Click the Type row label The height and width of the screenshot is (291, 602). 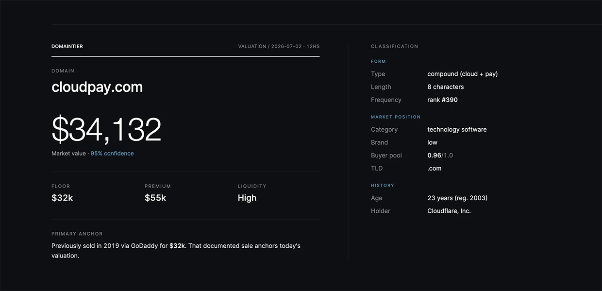pos(378,74)
